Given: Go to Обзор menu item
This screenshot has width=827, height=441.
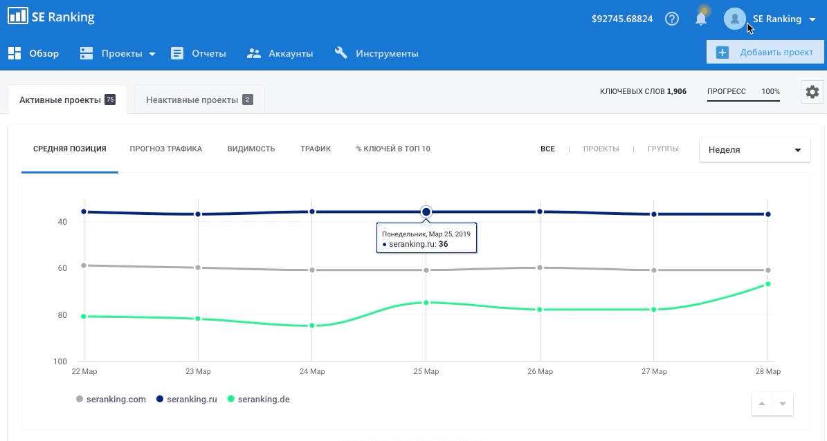Looking at the screenshot, I should click(44, 53).
